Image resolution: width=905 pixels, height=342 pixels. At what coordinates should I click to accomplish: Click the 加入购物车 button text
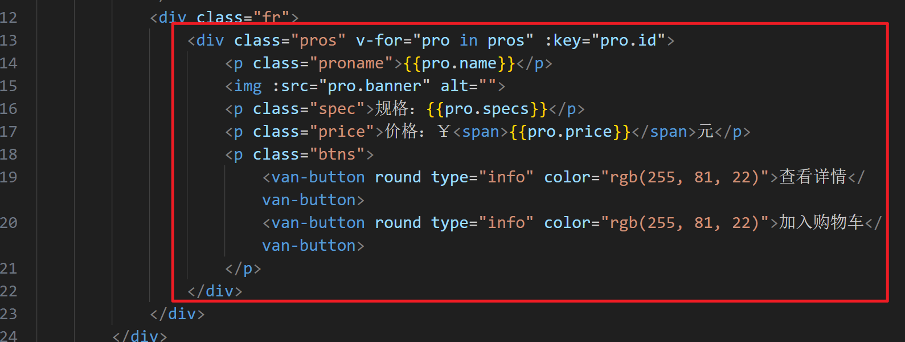pyautogui.click(x=821, y=222)
